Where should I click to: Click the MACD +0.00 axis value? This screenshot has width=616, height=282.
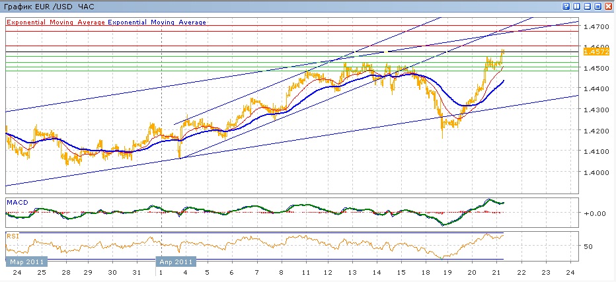click(596, 213)
